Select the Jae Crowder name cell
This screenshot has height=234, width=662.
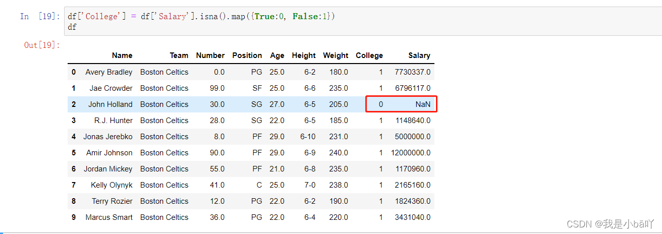111,88
